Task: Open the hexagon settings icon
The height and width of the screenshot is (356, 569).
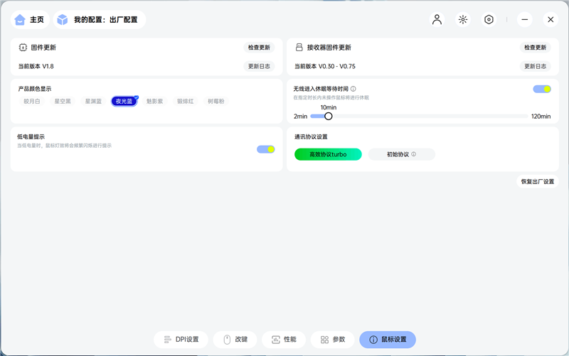Action: pos(489,20)
